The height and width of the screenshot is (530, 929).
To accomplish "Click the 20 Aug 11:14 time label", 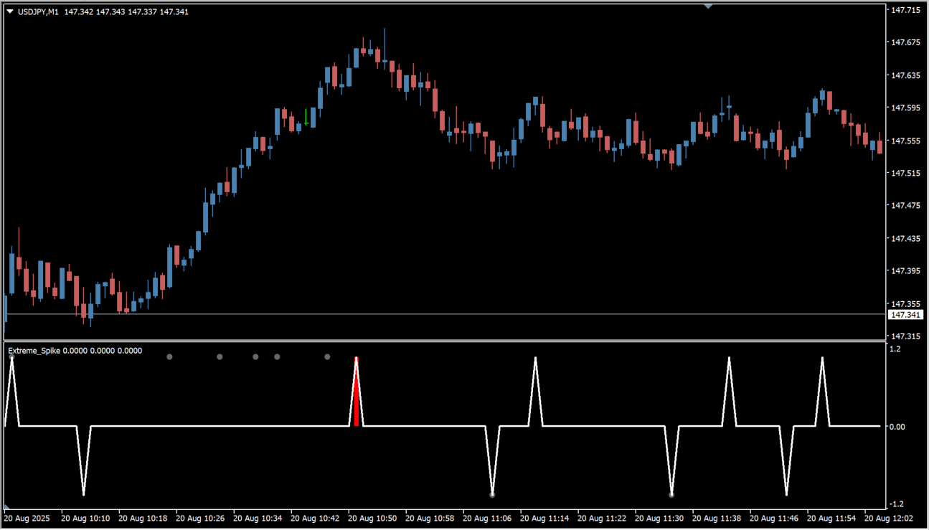I will [x=544, y=518].
